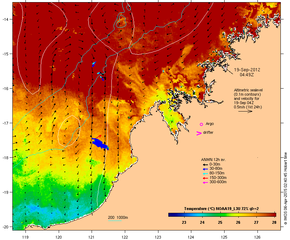Click the latitude axis label -19

click(5, 192)
